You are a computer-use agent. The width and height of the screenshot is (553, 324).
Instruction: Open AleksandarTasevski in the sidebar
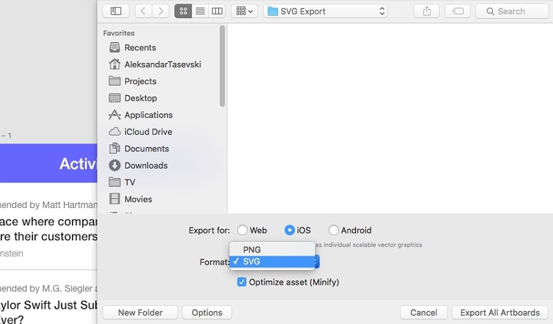[x=162, y=64]
